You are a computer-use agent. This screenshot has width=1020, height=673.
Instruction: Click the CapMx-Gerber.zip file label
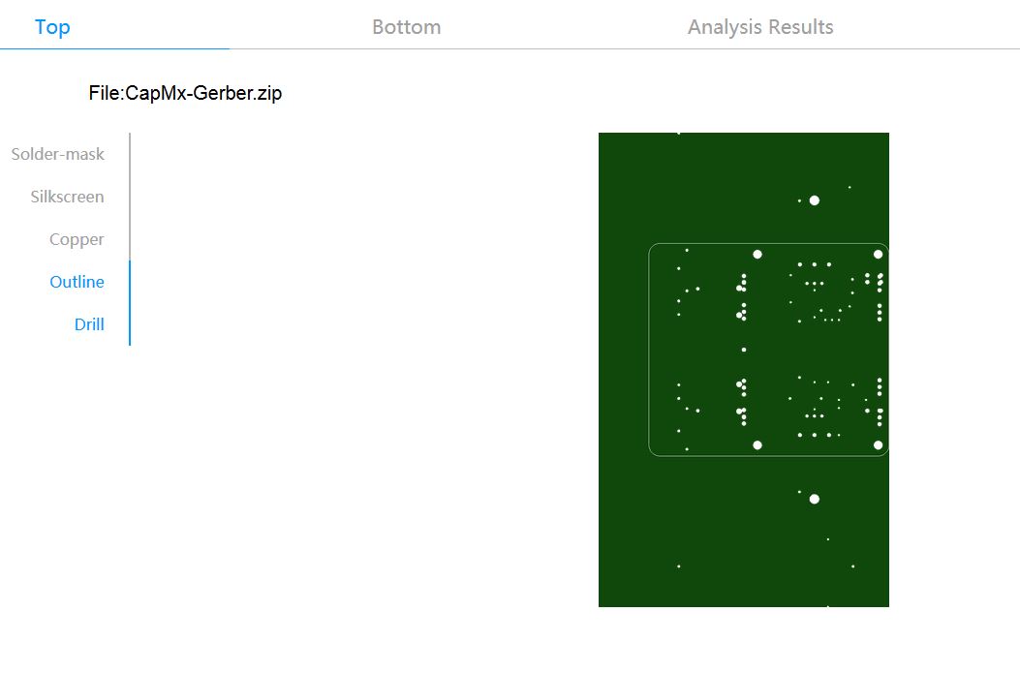[x=185, y=93]
